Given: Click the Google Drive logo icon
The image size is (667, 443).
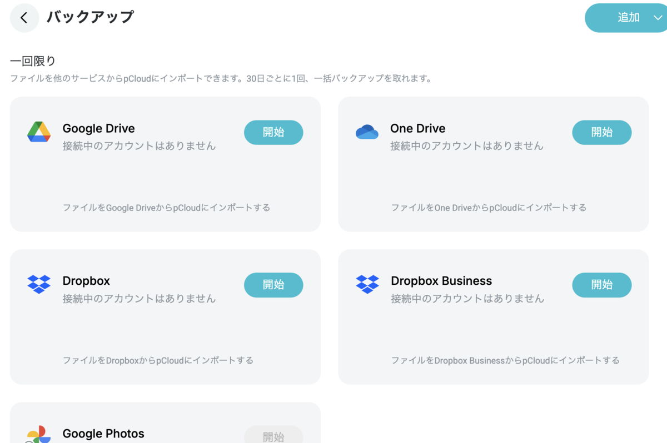Looking at the screenshot, I should [x=39, y=132].
